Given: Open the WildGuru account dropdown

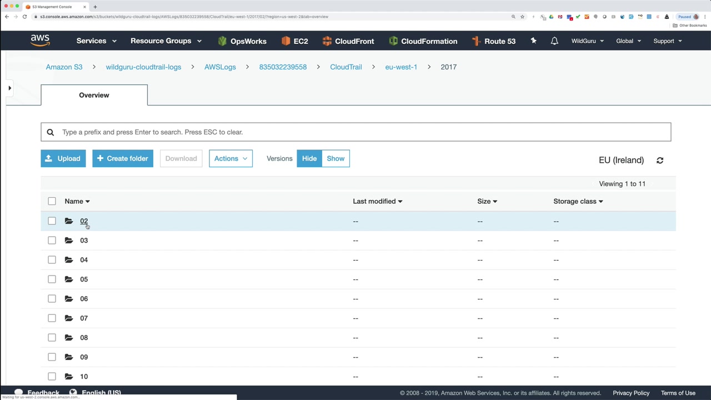Looking at the screenshot, I should tap(588, 41).
